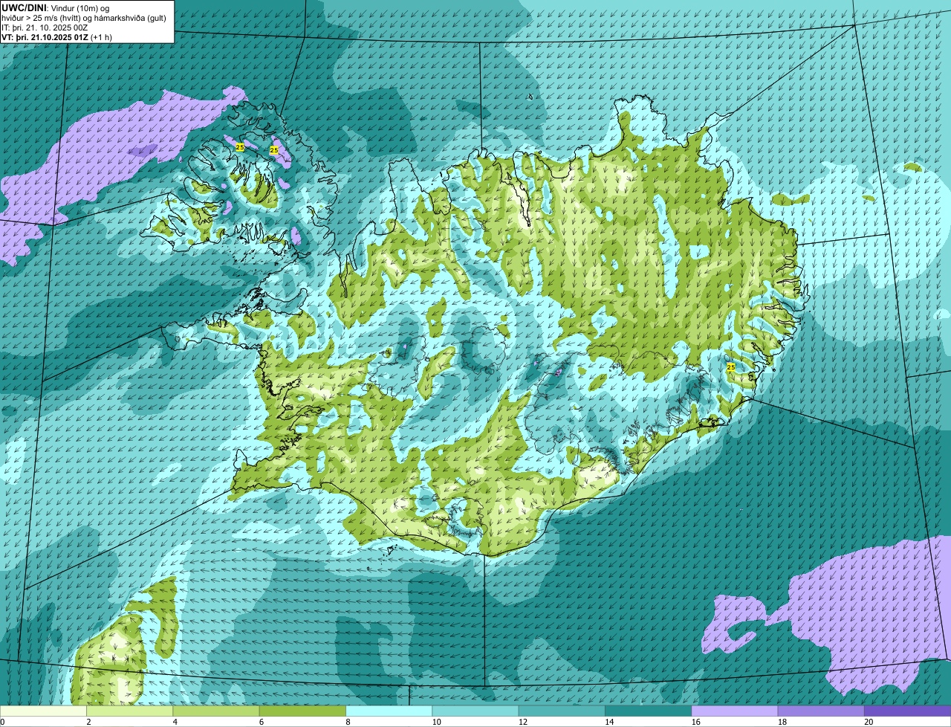Select the 8–10 m/s light cyan legend swatch
951x727 pixels.
tap(389, 711)
